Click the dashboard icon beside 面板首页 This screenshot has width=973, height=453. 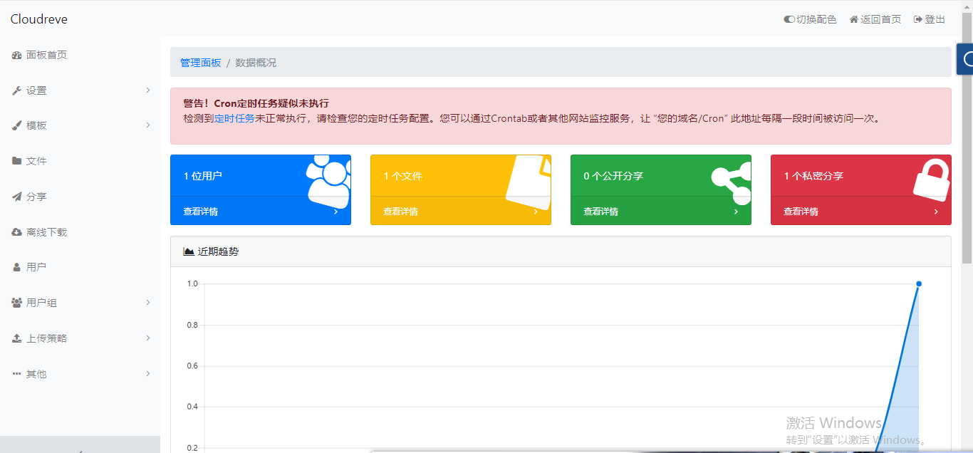pyautogui.click(x=16, y=55)
